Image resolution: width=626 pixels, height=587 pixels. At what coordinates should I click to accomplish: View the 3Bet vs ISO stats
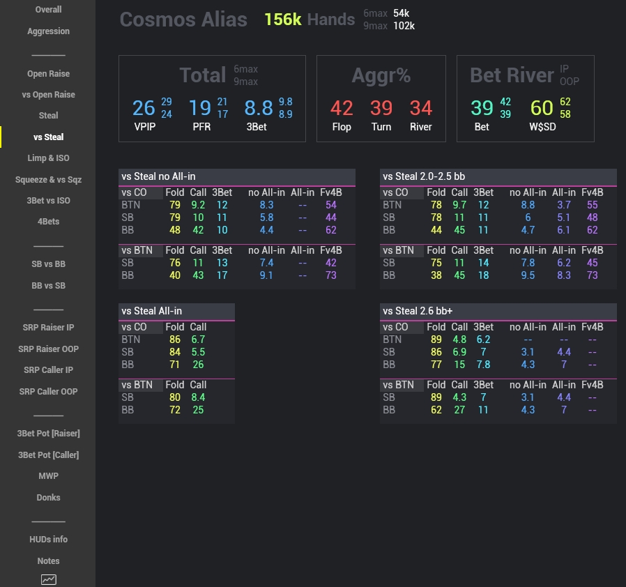48,201
